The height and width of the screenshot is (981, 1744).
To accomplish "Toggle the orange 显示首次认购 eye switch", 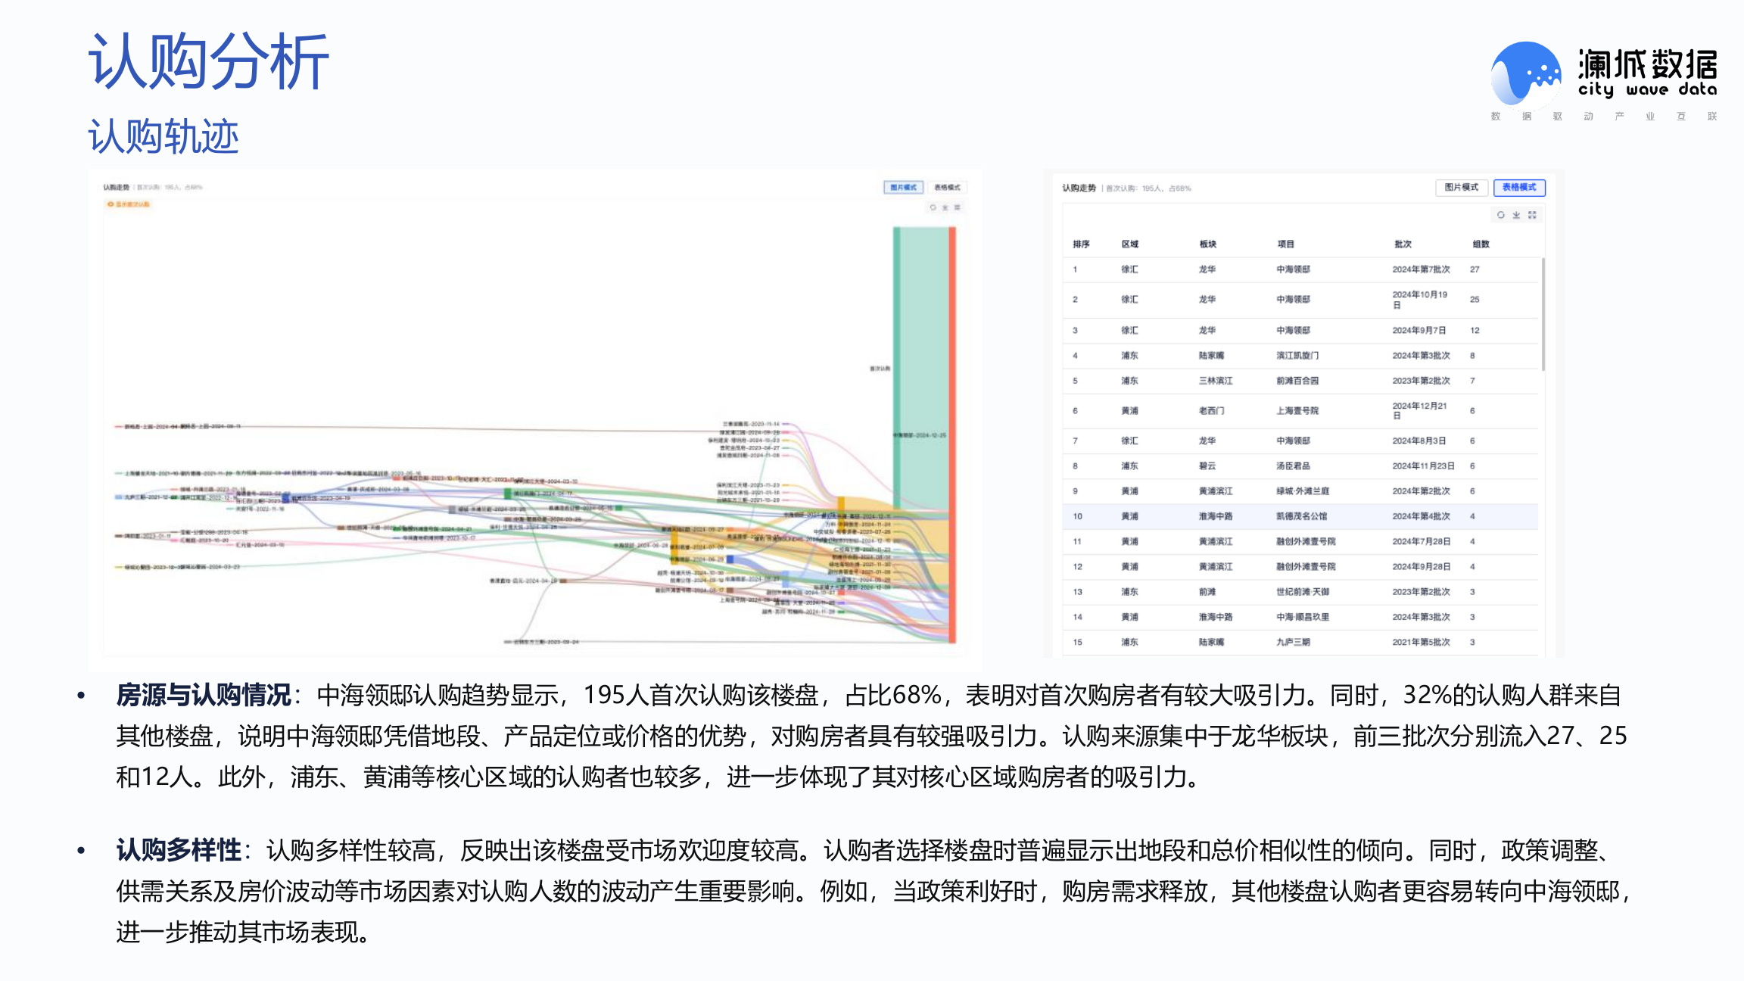I will [129, 204].
